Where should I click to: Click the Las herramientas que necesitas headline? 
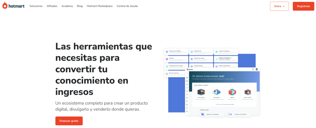[104, 69]
